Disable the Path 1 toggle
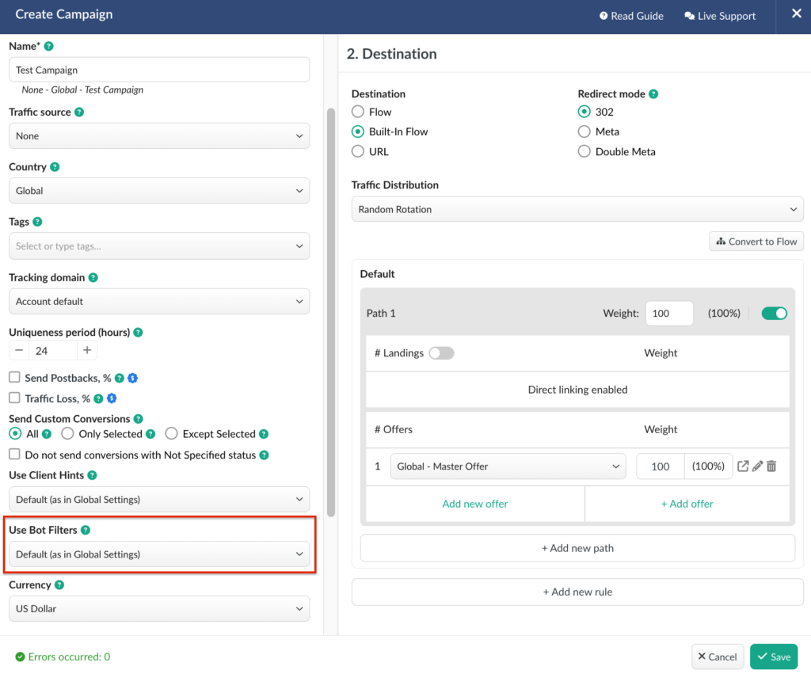 pos(774,314)
